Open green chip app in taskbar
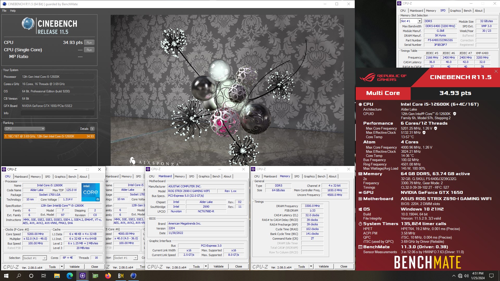The height and width of the screenshot is (281, 500). [95, 276]
